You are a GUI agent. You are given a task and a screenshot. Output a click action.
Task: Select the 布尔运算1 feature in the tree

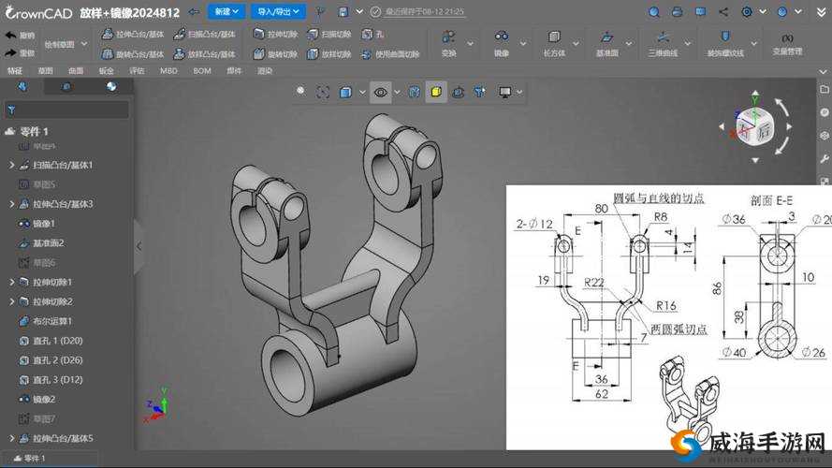(x=46, y=321)
